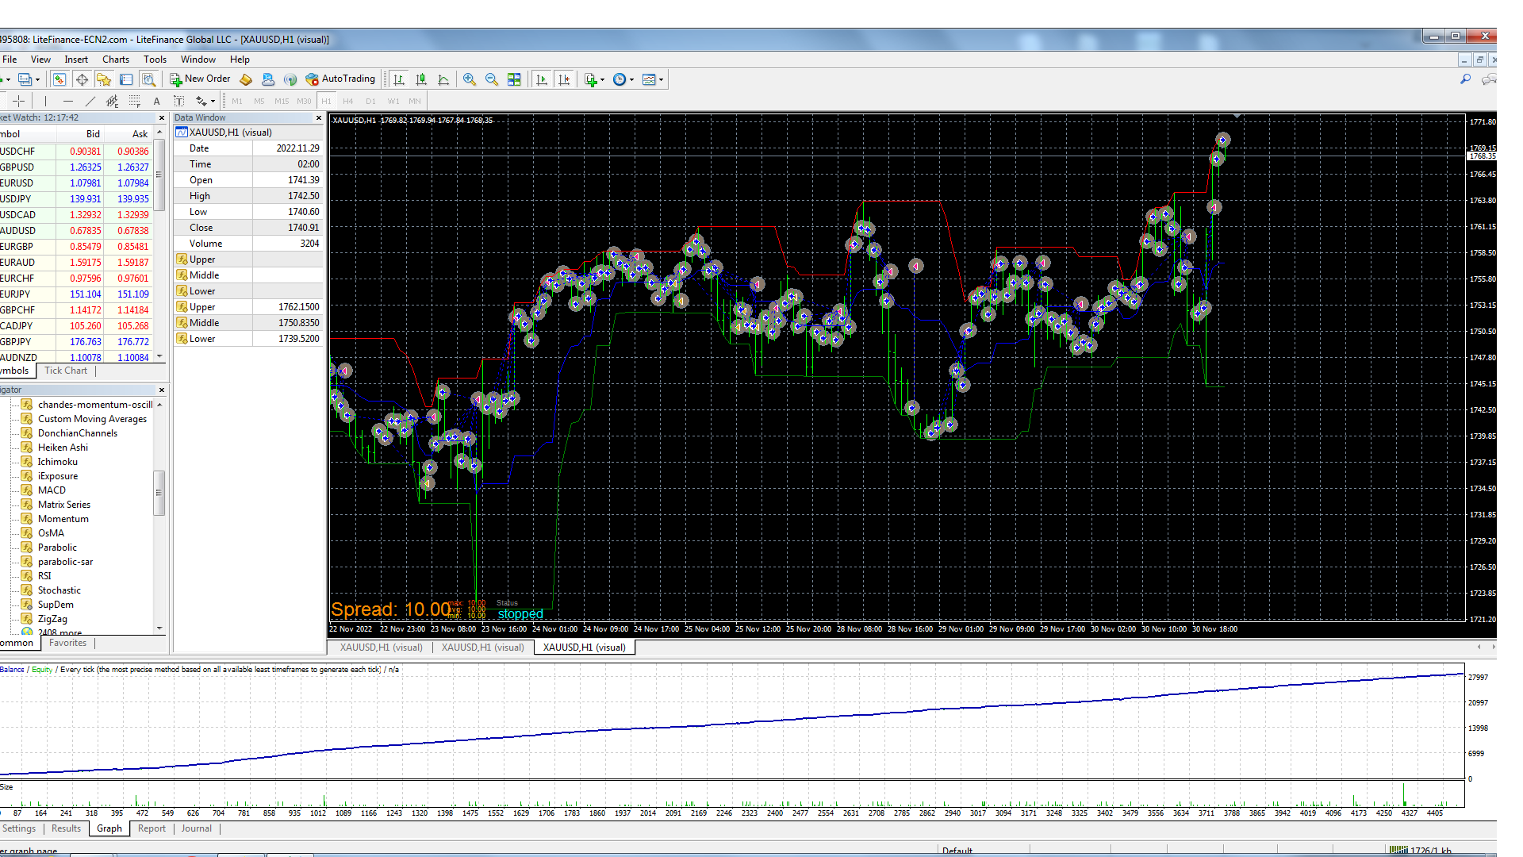Viewport: 1523px width, 857px height.
Task: Expand the Indicators dropdown arrow
Action: (603, 79)
